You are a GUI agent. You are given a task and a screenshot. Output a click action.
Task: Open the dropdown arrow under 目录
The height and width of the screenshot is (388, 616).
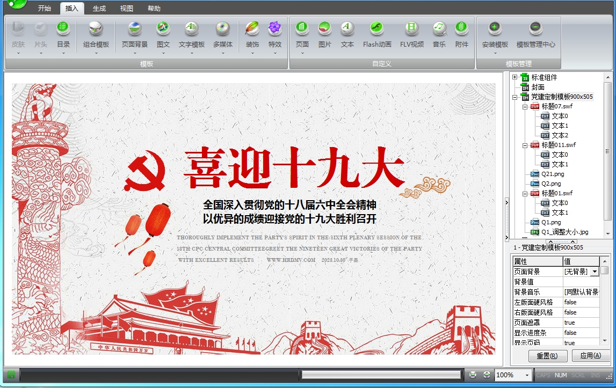coord(63,53)
